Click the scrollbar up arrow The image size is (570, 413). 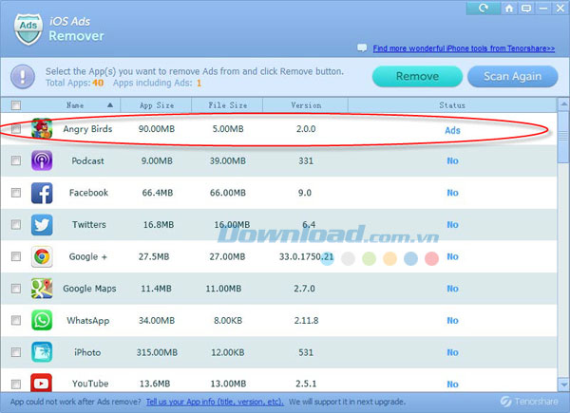(x=563, y=105)
